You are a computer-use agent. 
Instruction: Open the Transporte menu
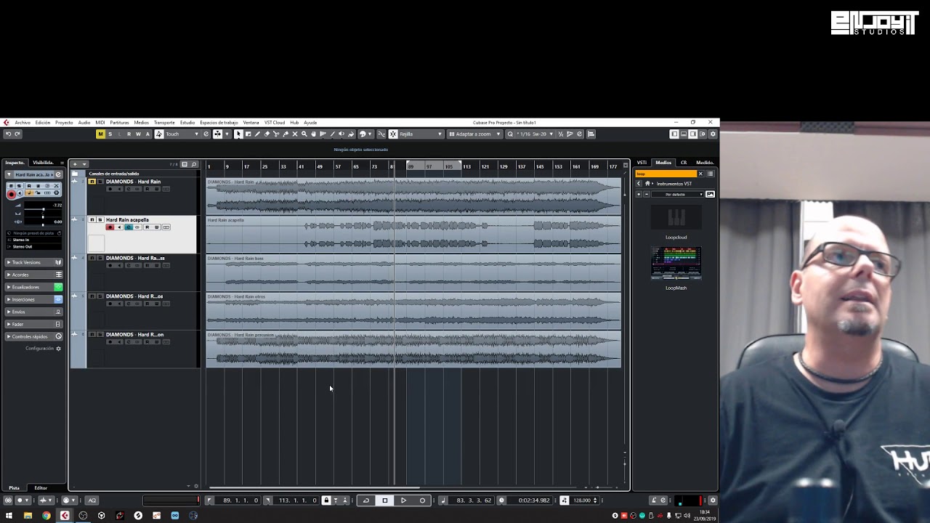click(x=164, y=123)
